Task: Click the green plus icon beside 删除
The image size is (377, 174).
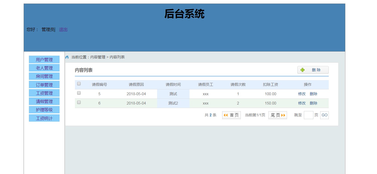Action: click(x=302, y=70)
